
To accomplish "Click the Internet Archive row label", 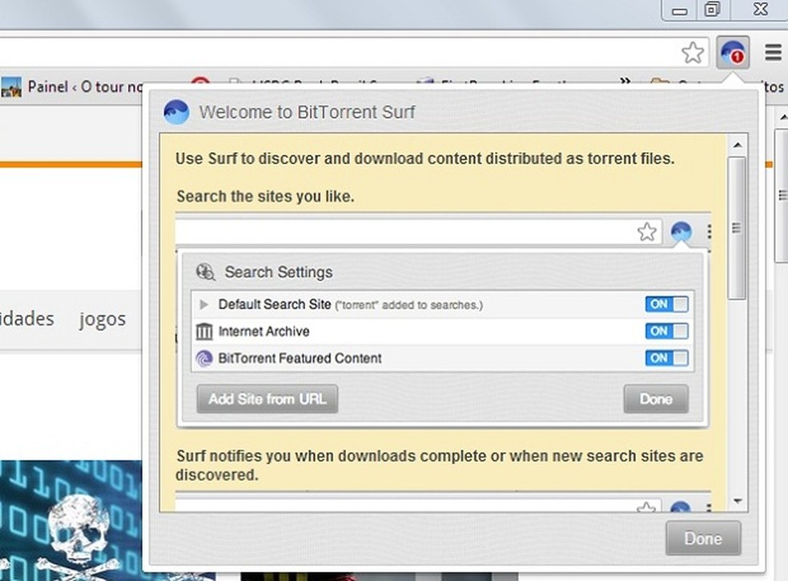I will pos(263,332).
